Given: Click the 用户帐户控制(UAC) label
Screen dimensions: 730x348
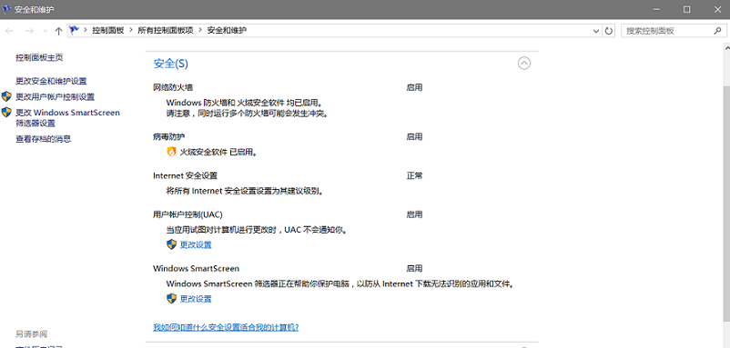Looking at the screenshot, I should (x=188, y=214).
